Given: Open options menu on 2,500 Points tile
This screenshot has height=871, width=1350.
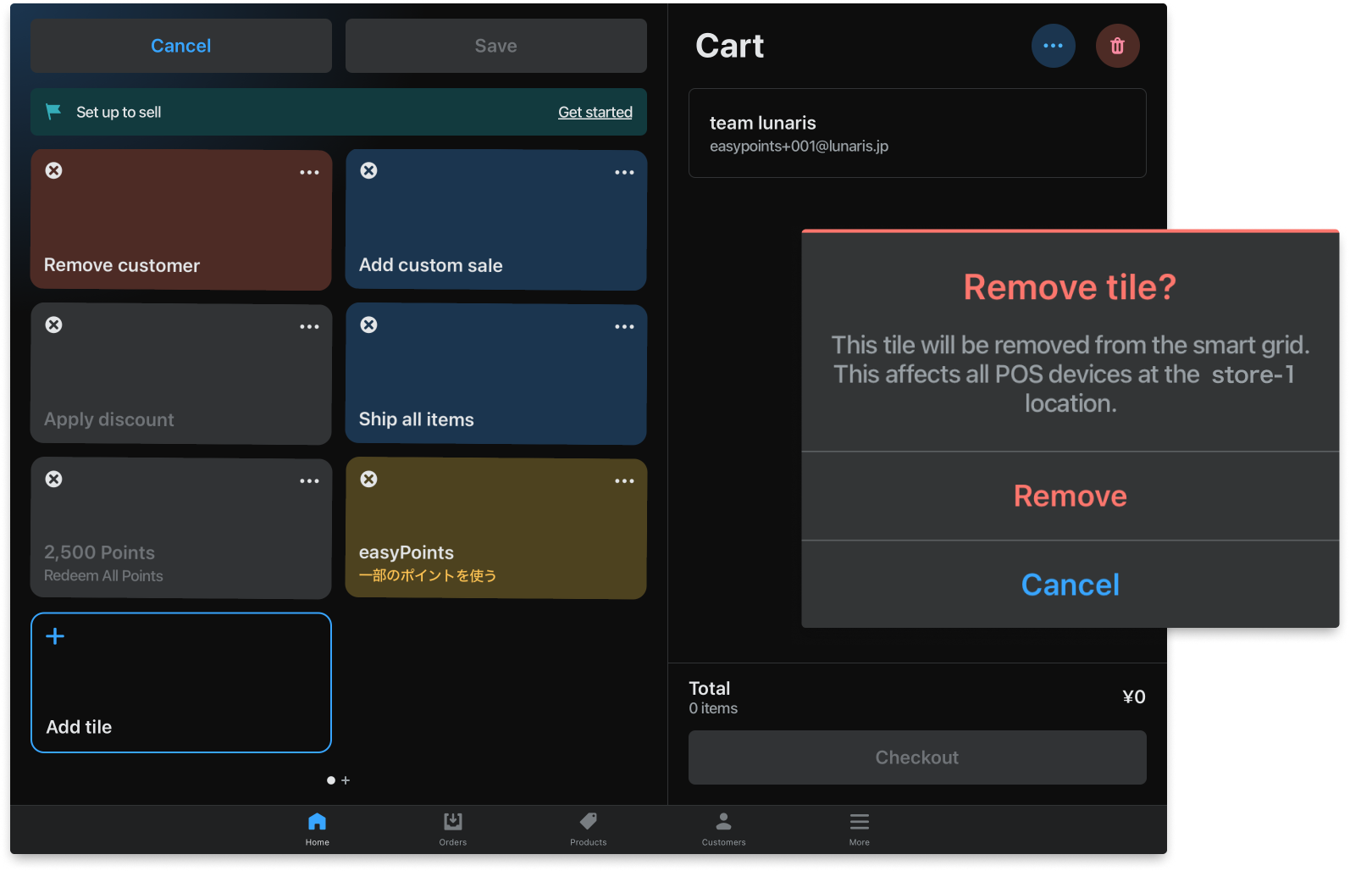Looking at the screenshot, I should point(309,480).
